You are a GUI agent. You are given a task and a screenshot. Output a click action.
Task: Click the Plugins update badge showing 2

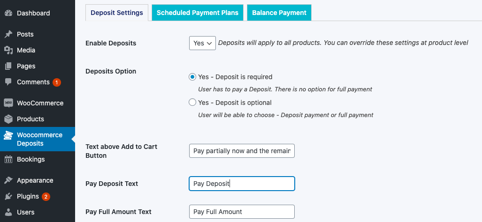(x=46, y=197)
